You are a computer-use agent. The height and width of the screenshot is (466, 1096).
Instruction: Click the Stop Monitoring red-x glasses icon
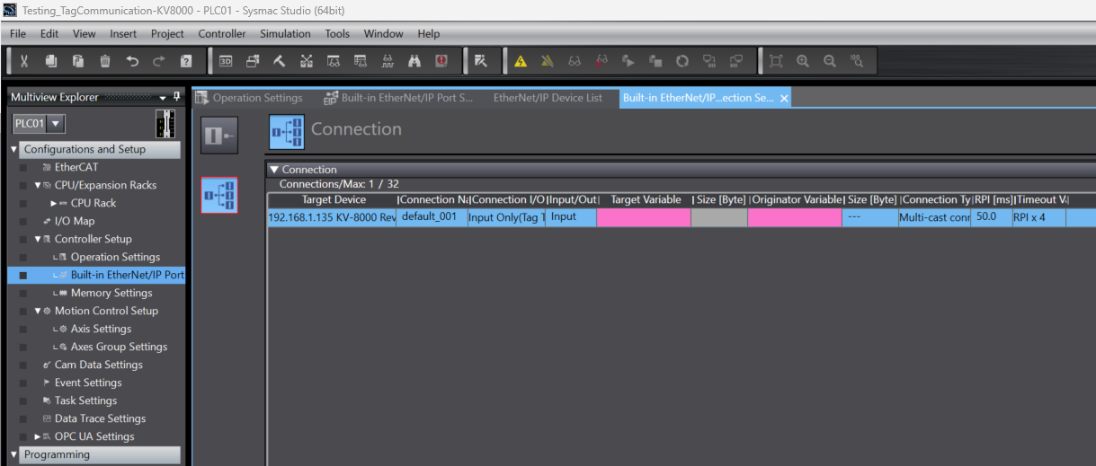tap(601, 61)
